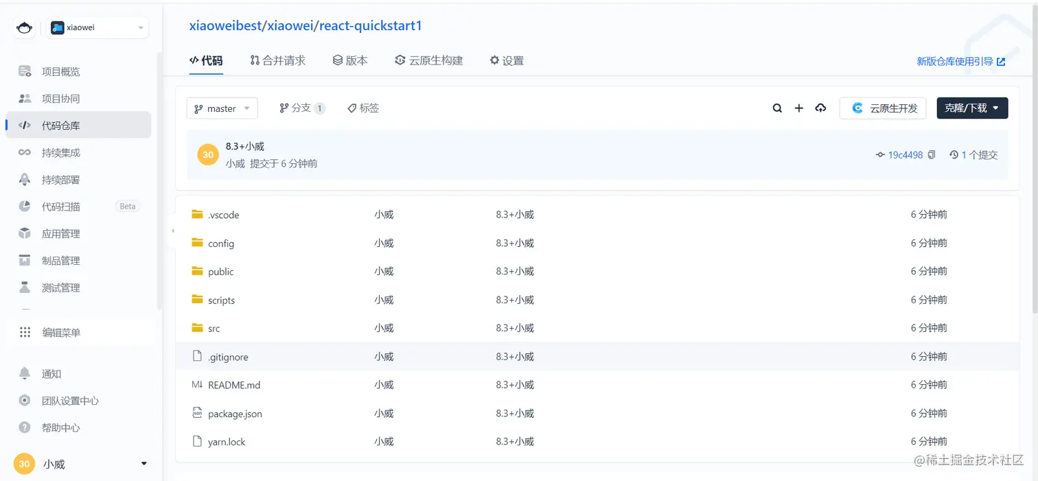This screenshot has width=1038, height=481.
Task: Open the src folder
Action: point(214,329)
